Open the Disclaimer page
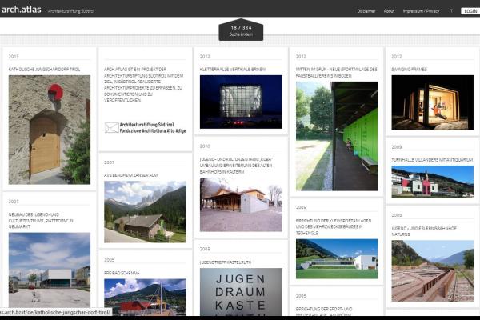Image resolution: width=480 pixels, height=320 pixels. tap(366, 11)
